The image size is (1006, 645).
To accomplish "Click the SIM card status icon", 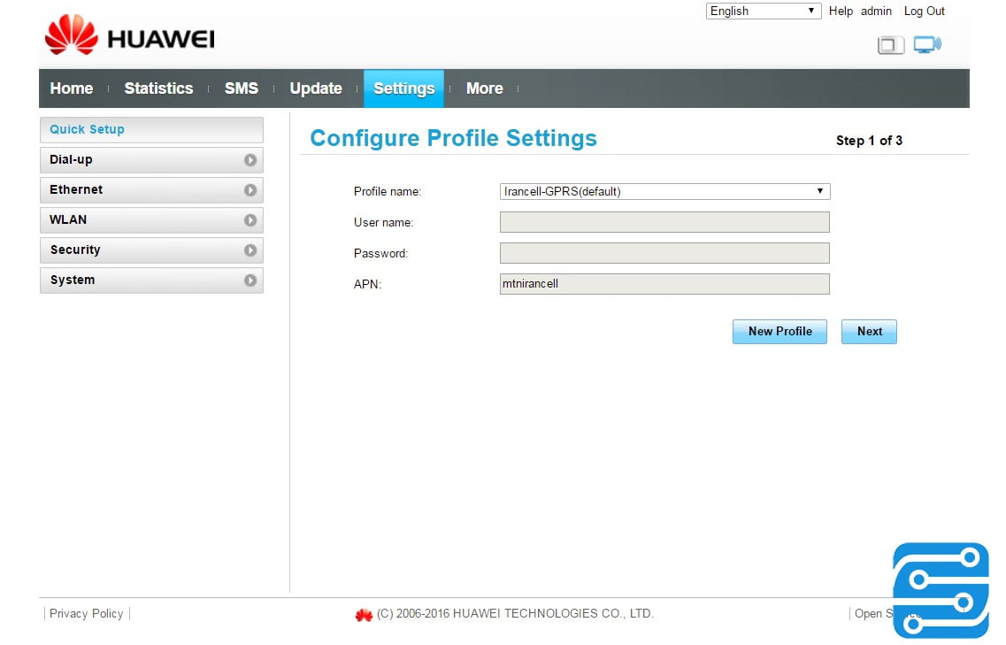I will [x=890, y=45].
